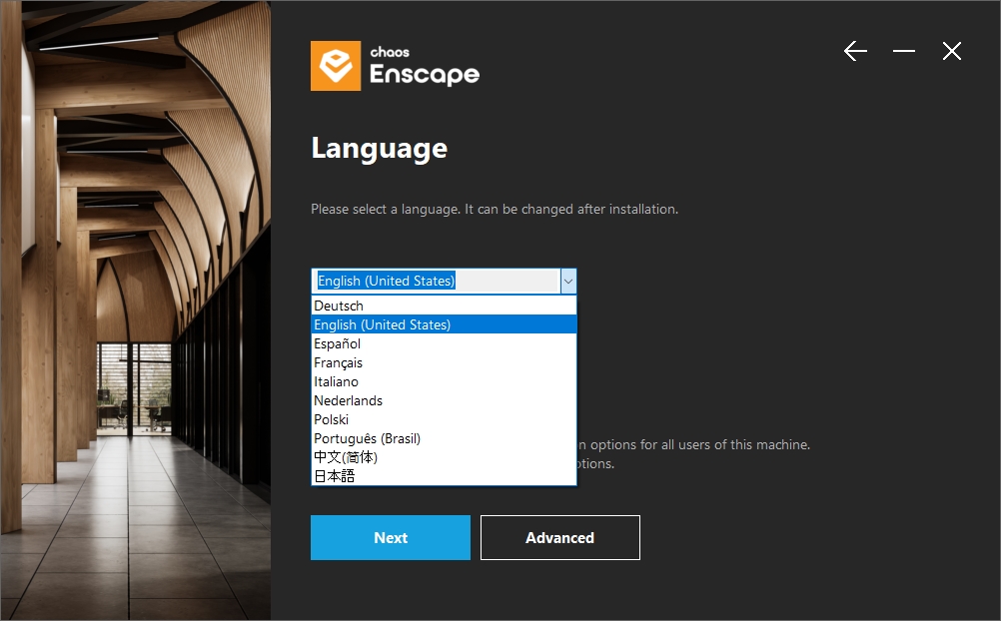Click the Language heading text
The image size is (1001, 621).
click(x=380, y=149)
